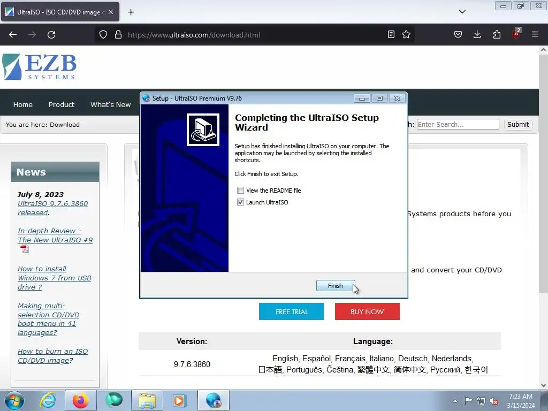Open How to install Windows 7 from USB link
The image size is (548, 411).
pos(54,278)
